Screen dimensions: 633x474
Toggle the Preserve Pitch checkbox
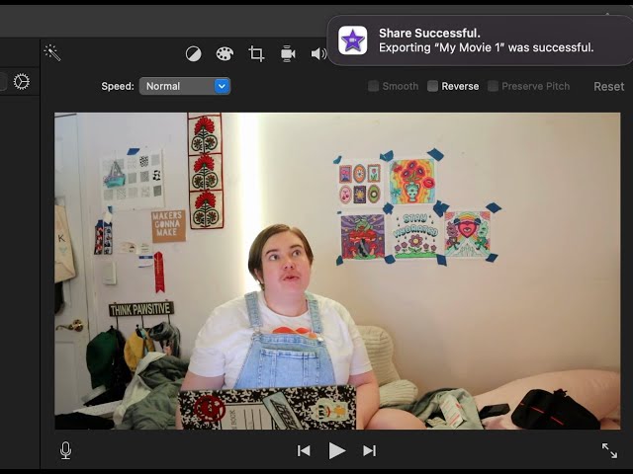tap(493, 86)
